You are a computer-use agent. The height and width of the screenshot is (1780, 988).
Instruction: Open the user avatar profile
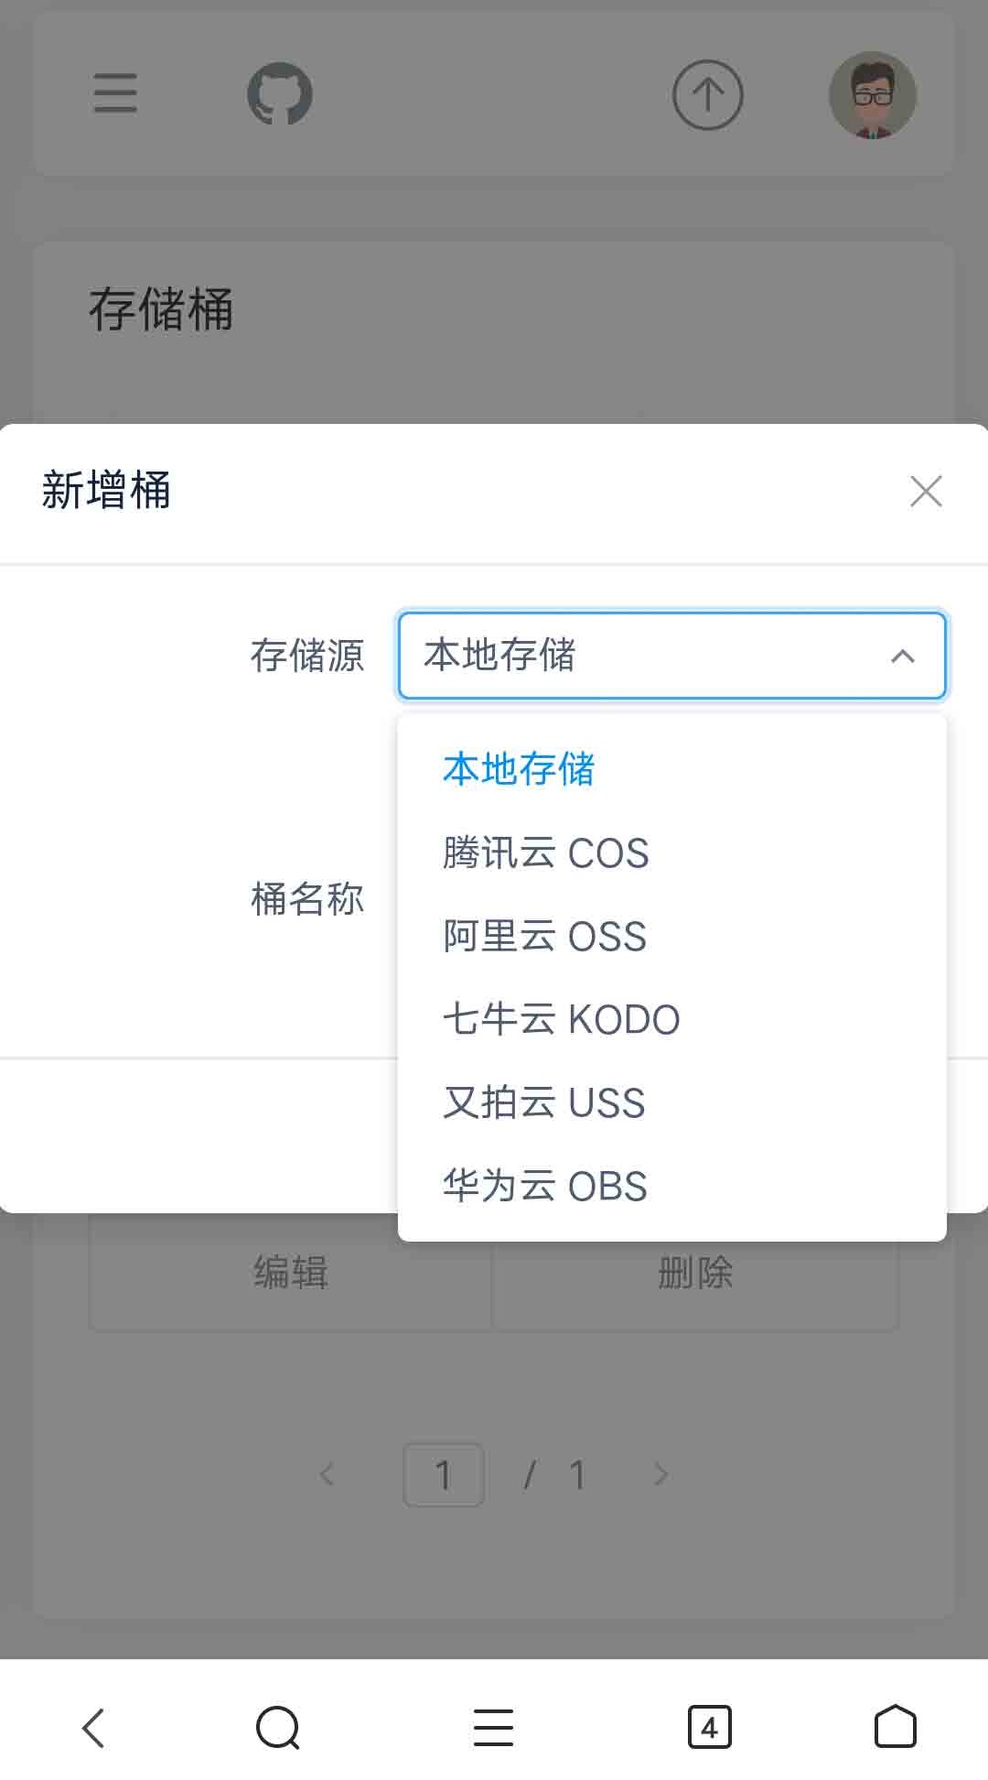pos(872,95)
